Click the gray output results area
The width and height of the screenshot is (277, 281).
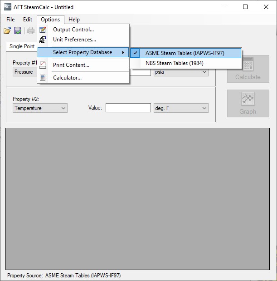137,199
